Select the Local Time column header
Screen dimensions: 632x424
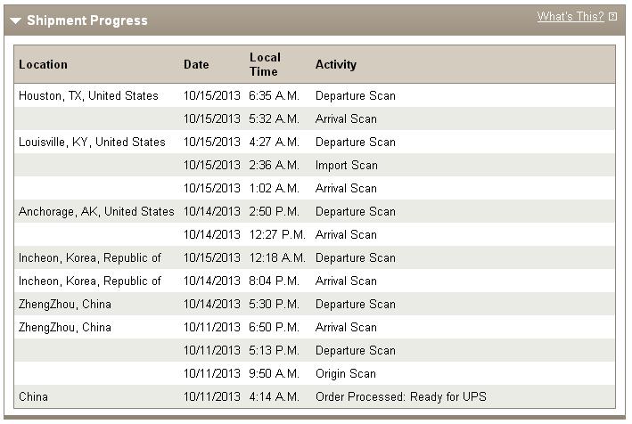(265, 64)
